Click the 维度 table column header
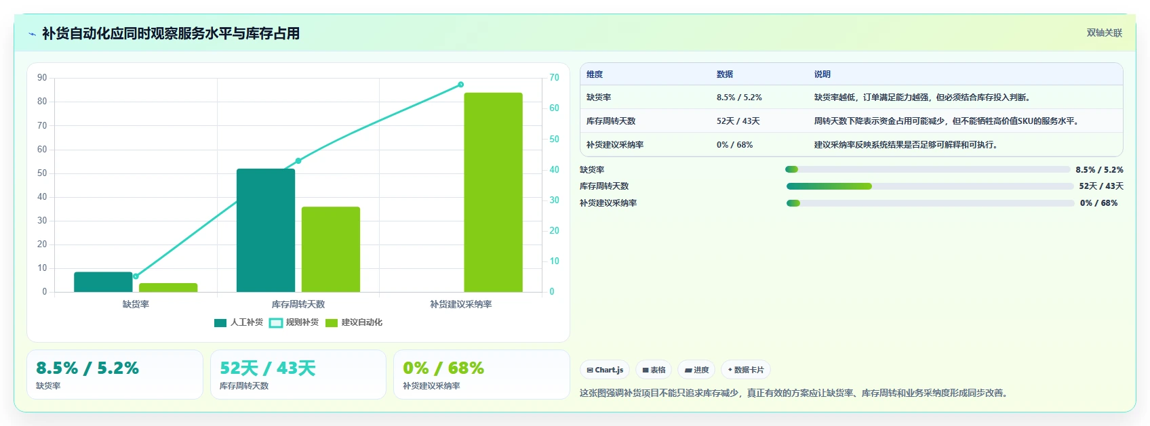The height and width of the screenshot is (426, 1150). pyautogui.click(x=595, y=74)
